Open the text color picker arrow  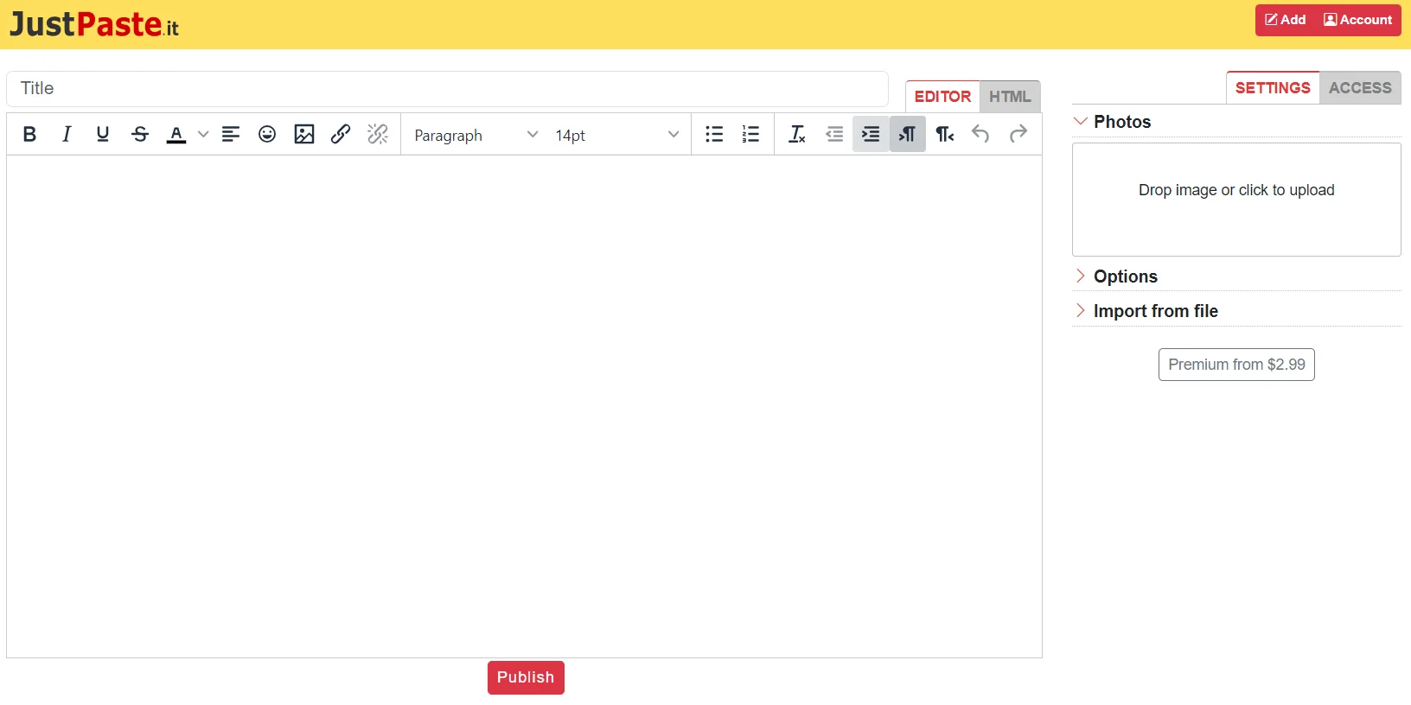(203, 134)
